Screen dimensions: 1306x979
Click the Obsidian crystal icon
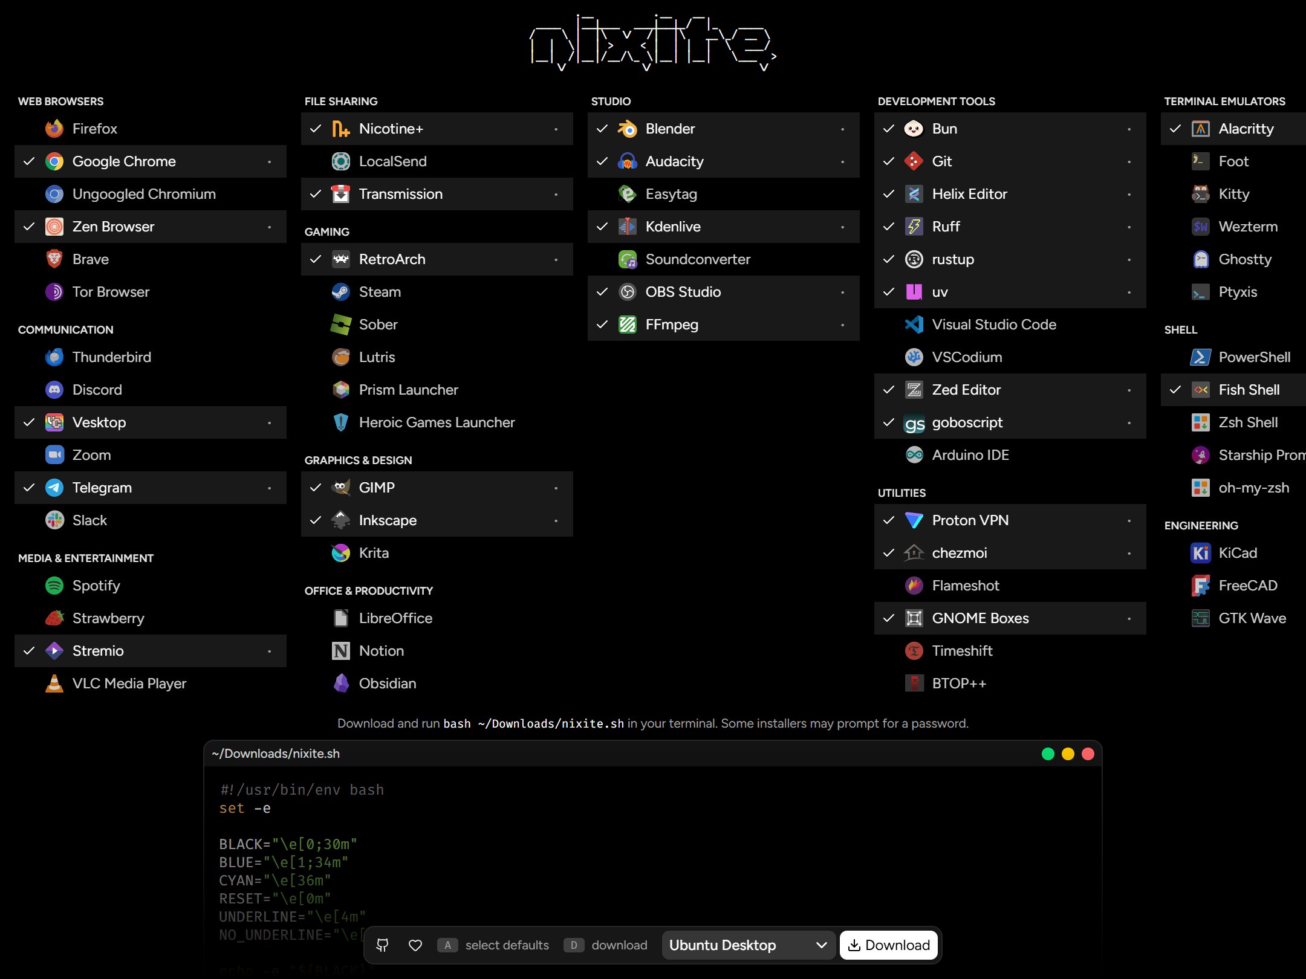(x=341, y=683)
